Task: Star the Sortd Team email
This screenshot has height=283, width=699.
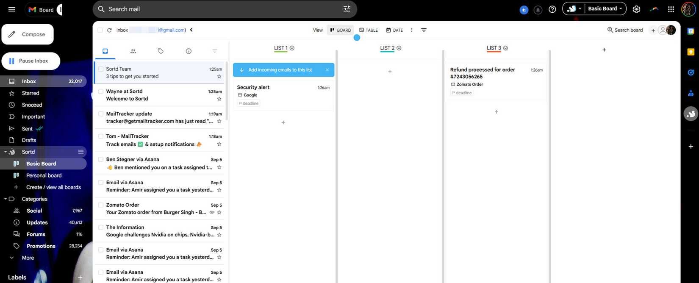Action: (219, 77)
